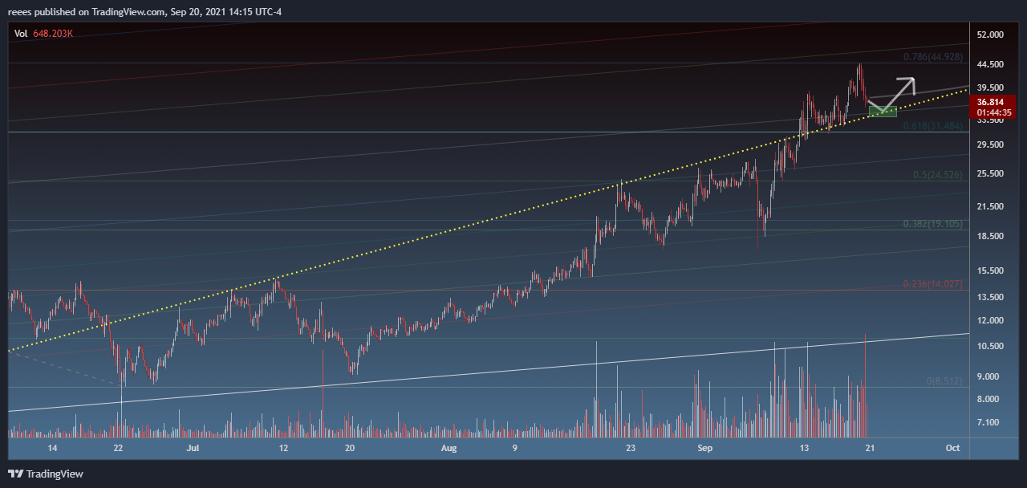Click price axis label 10.500
This screenshot has width=1027, height=488.
(990, 347)
